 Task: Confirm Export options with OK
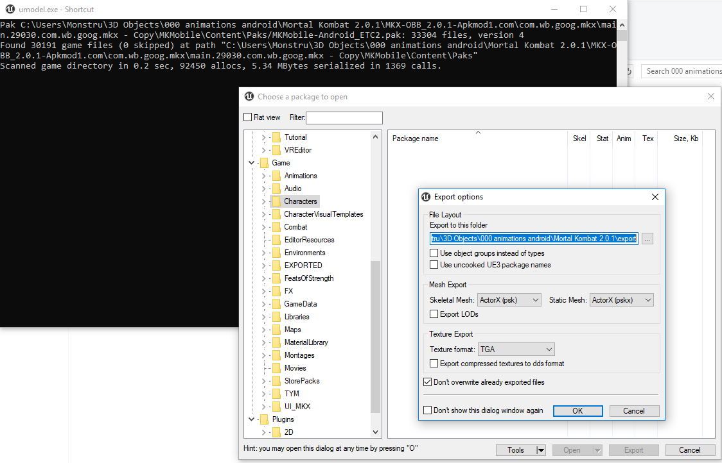[578, 411]
